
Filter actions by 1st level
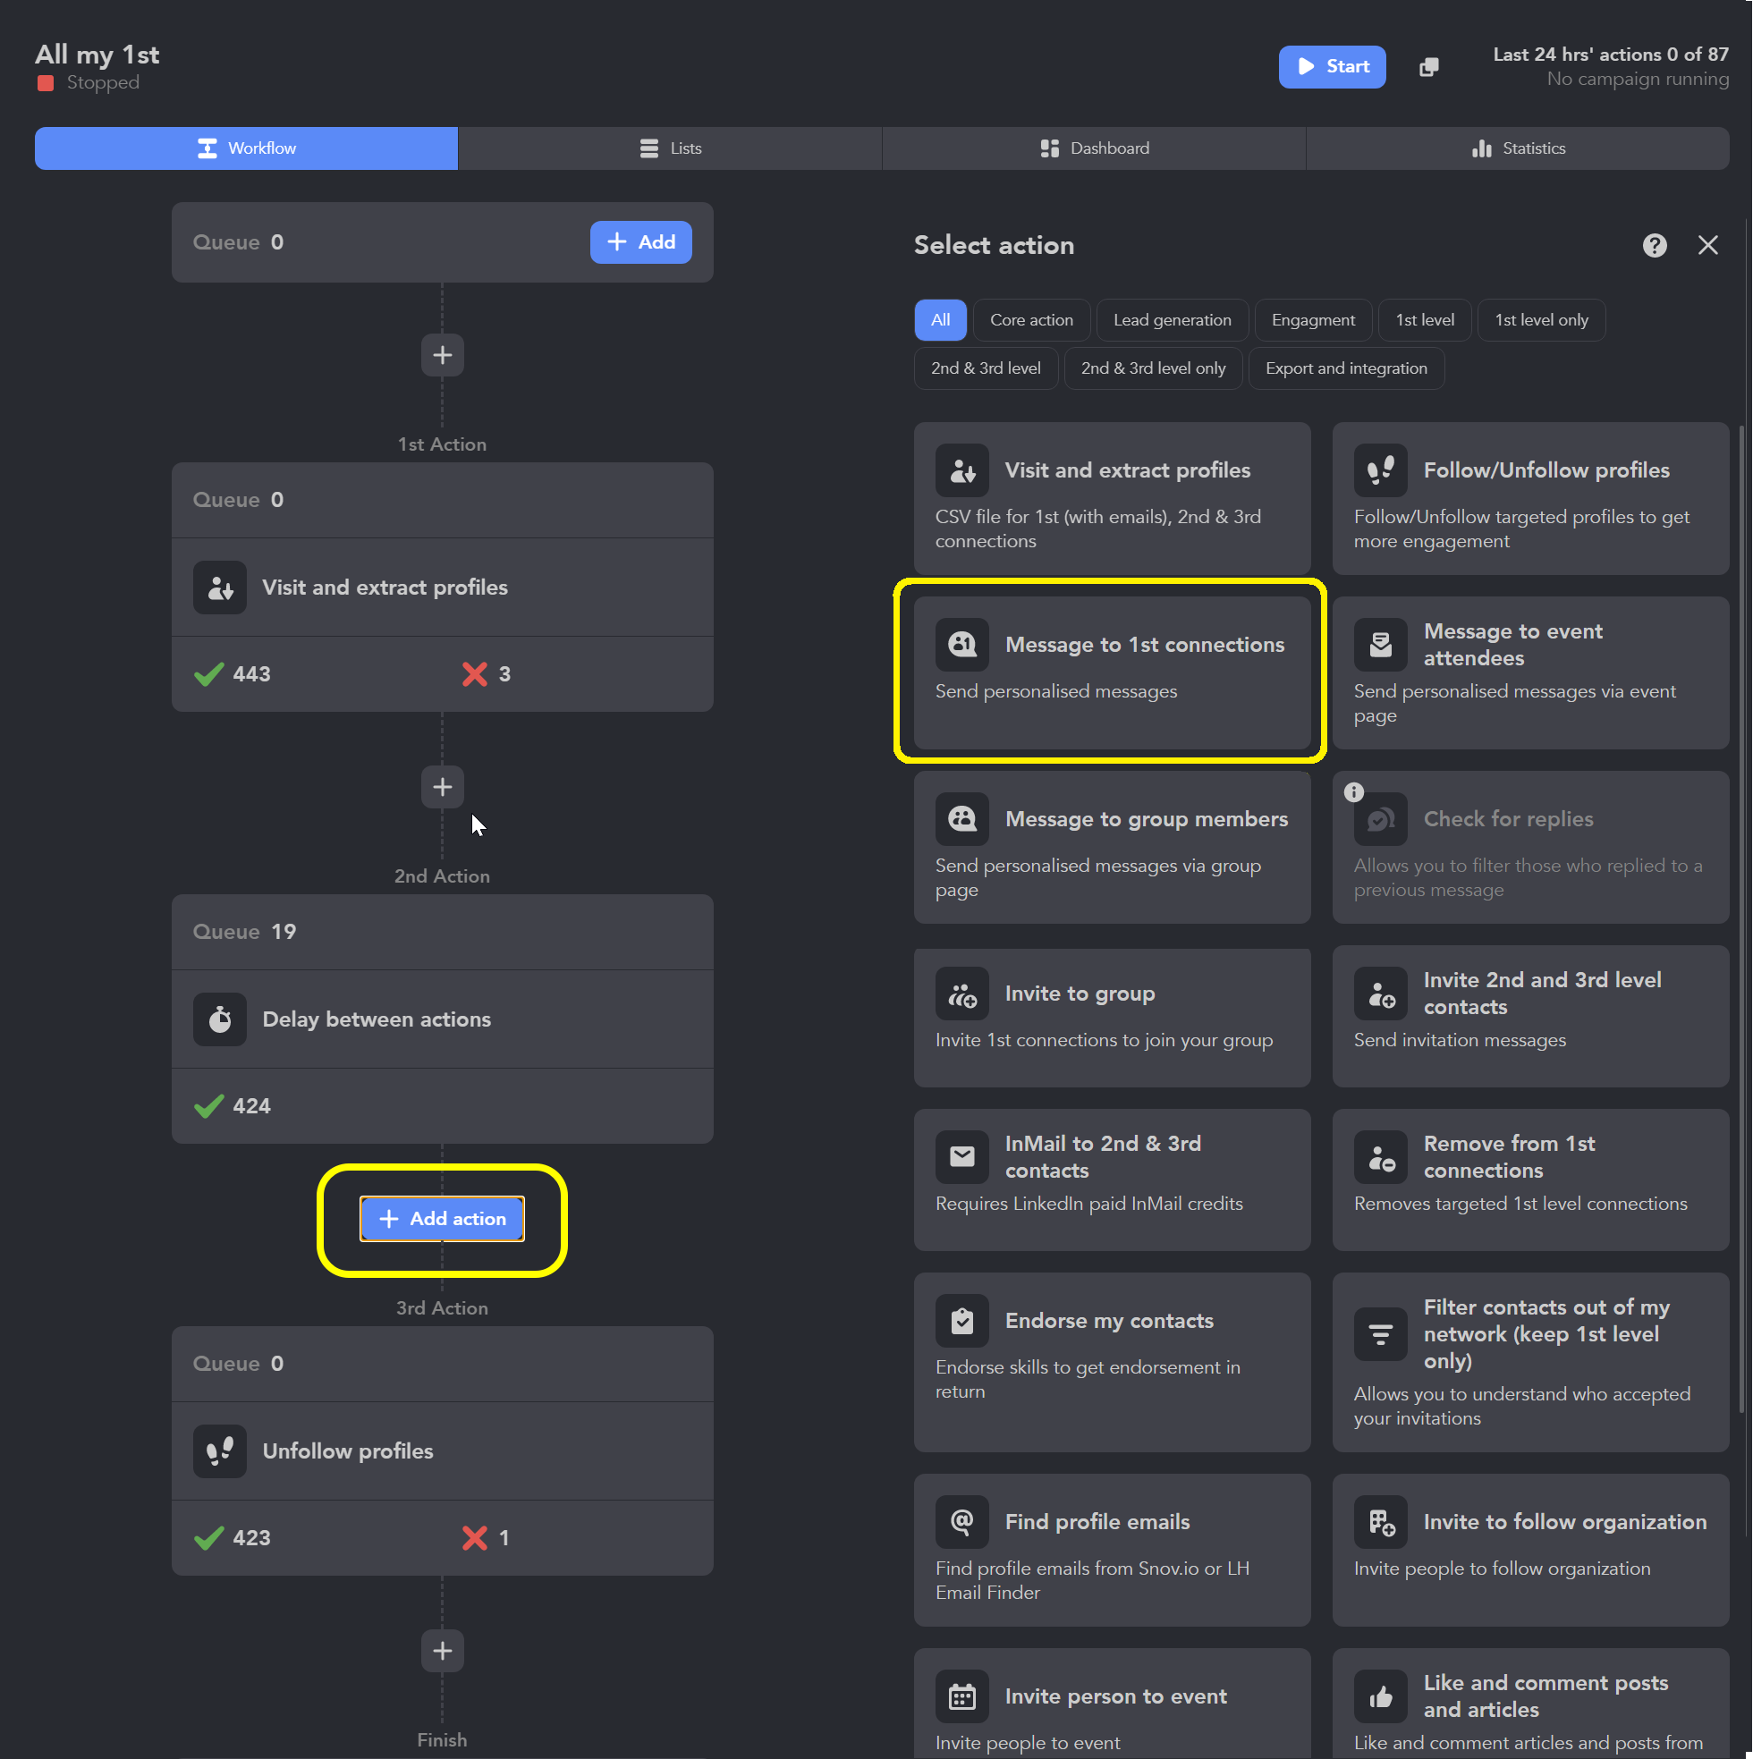pyautogui.click(x=1425, y=320)
